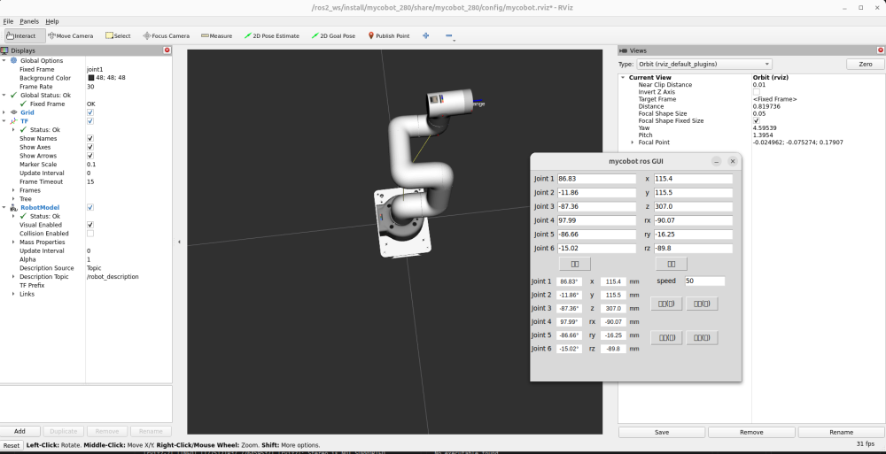Activate the 2D Pose Estimate tool
Image resolution: width=886 pixels, height=454 pixels.
[x=272, y=35]
